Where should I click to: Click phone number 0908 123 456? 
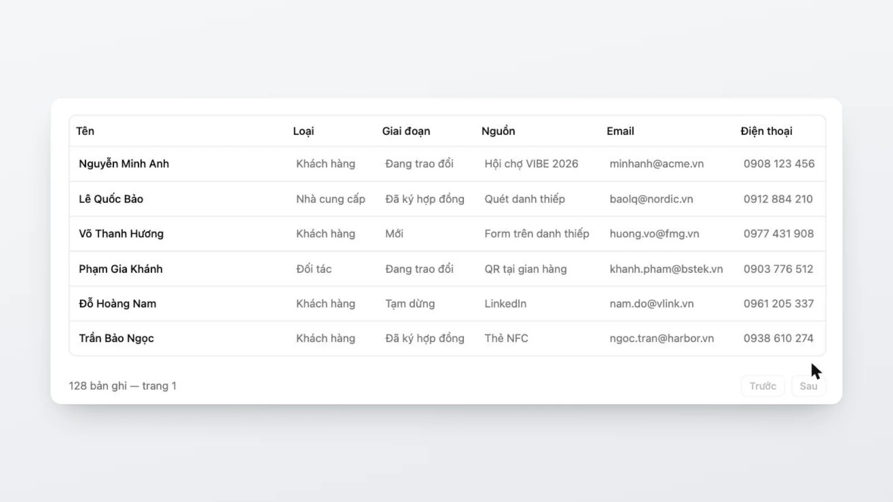tap(779, 164)
